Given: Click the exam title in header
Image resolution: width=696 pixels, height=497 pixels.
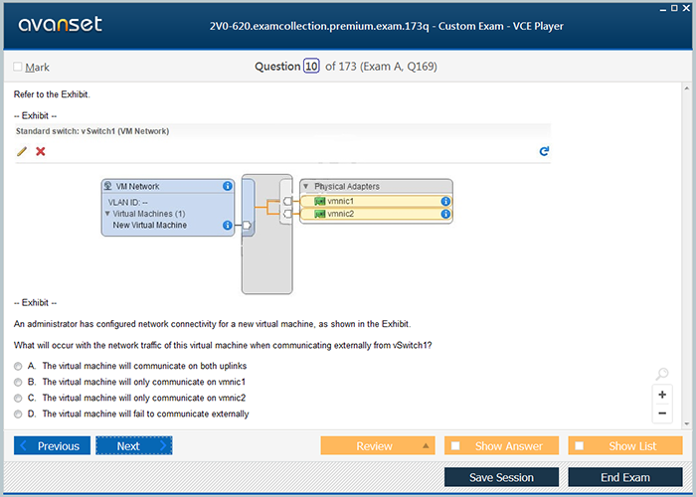Looking at the screenshot, I should pos(387,26).
